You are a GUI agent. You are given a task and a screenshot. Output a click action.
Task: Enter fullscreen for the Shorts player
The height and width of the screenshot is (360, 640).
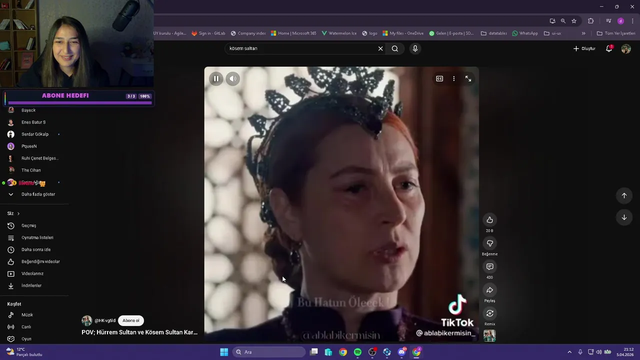point(468,78)
